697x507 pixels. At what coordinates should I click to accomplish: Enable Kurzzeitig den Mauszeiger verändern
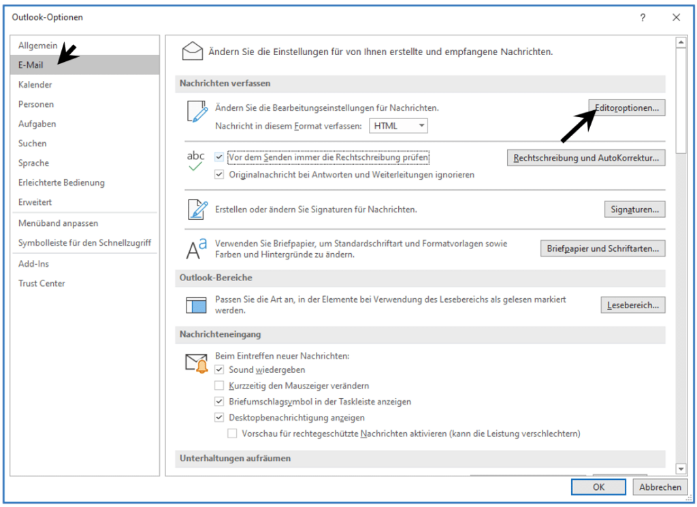click(x=219, y=385)
